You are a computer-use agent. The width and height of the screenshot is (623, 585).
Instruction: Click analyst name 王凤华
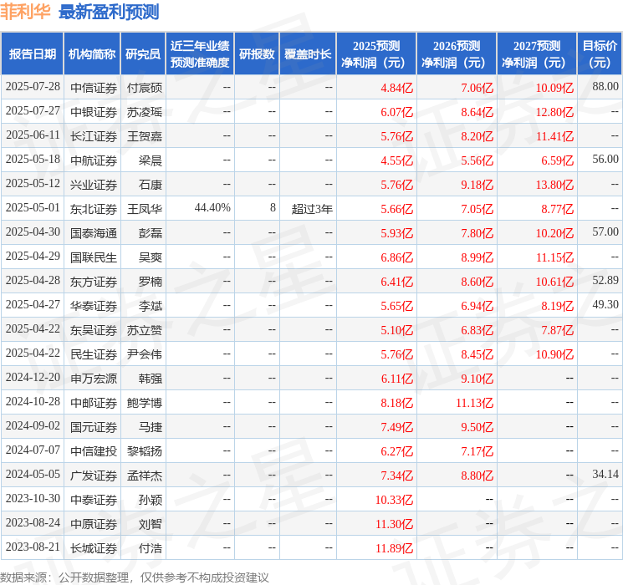144,208
